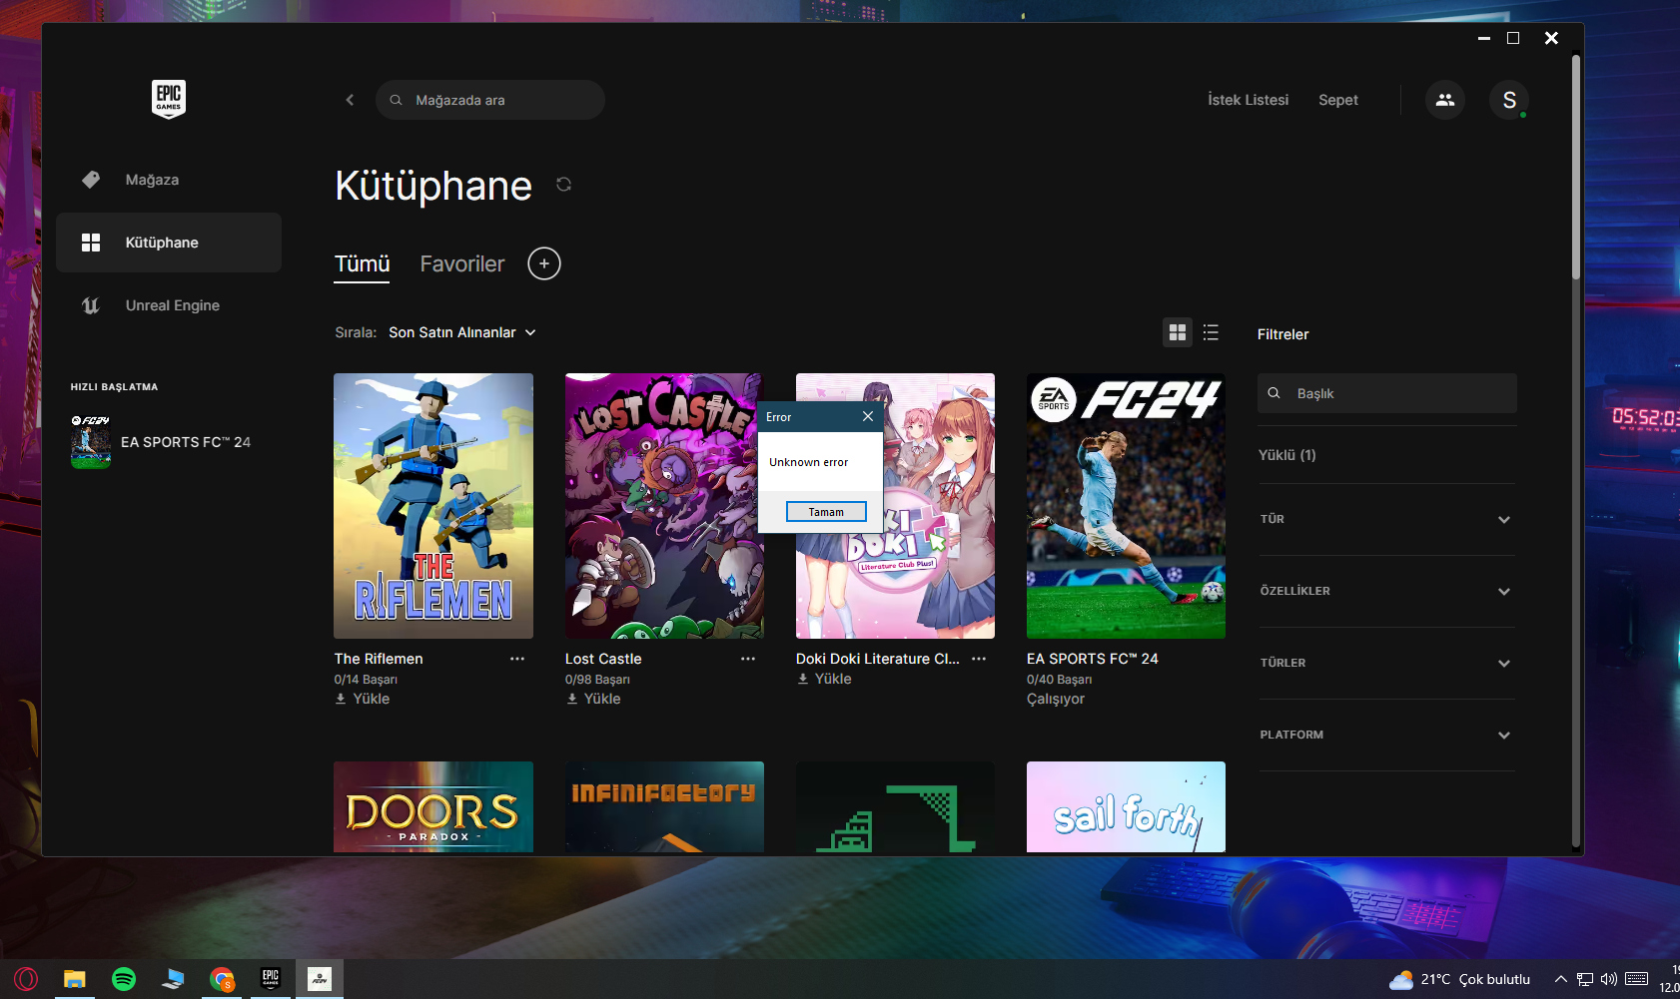Click the 'HIZLI BAŞLATMA' heading
1680x999 pixels.
(114, 387)
